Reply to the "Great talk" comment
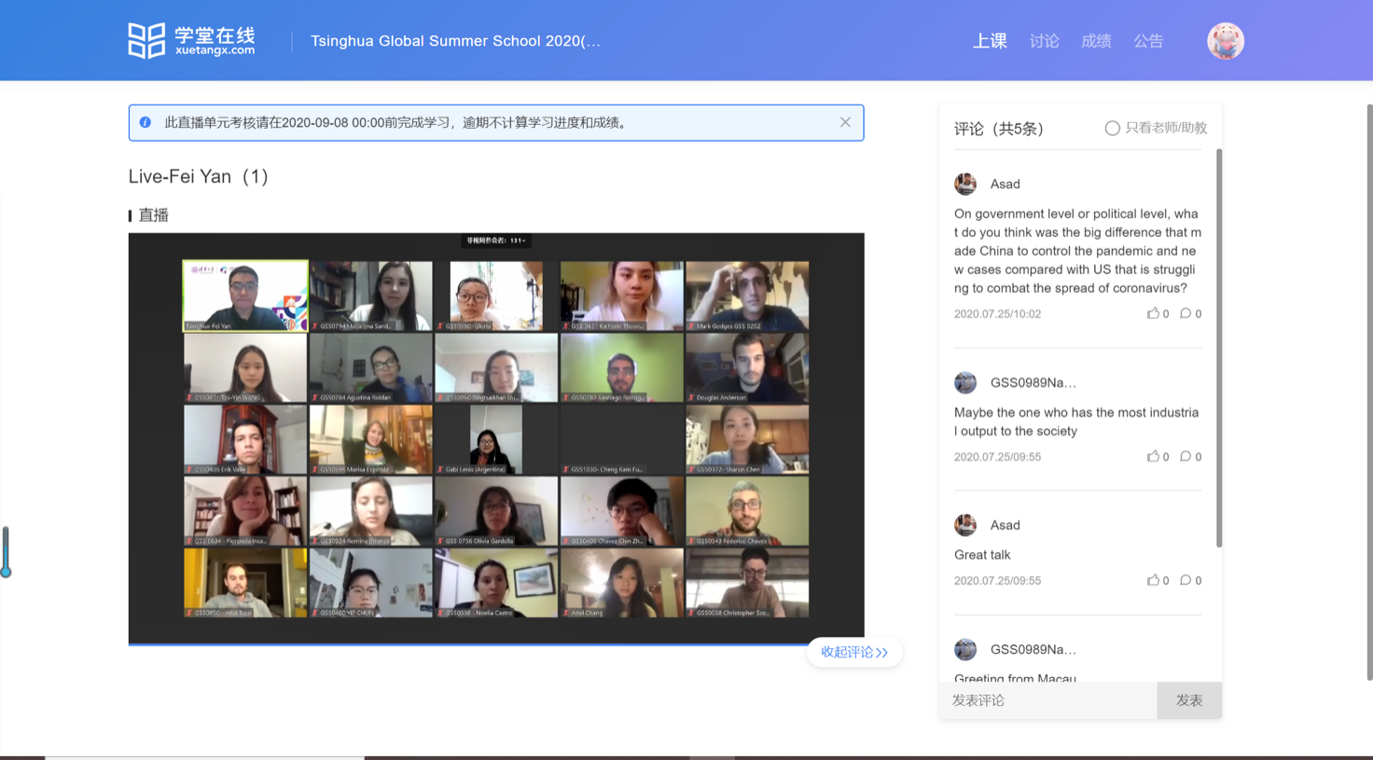Image resolution: width=1373 pixels, height=760 pixels. point(1186,580)
